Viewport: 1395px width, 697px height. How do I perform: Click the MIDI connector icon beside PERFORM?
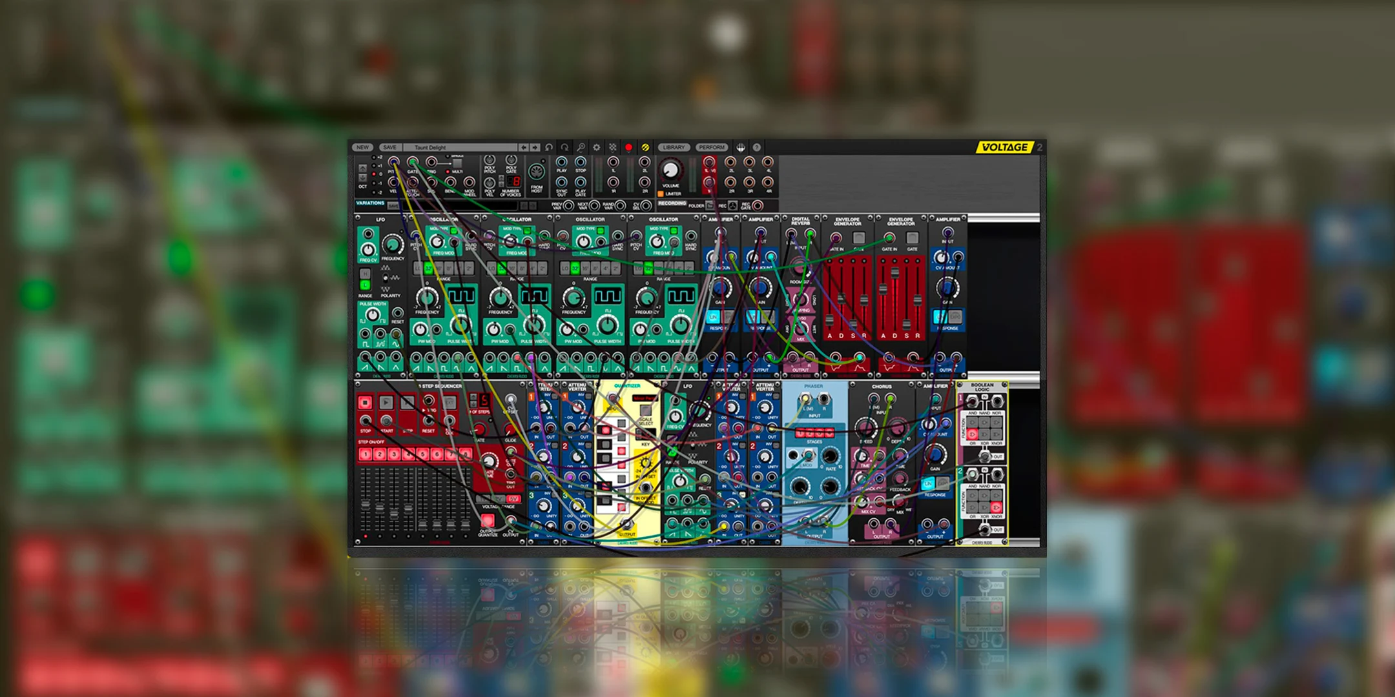tap(740, 147)
